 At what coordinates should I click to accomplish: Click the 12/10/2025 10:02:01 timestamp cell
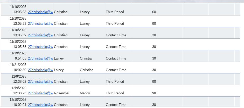15,102
